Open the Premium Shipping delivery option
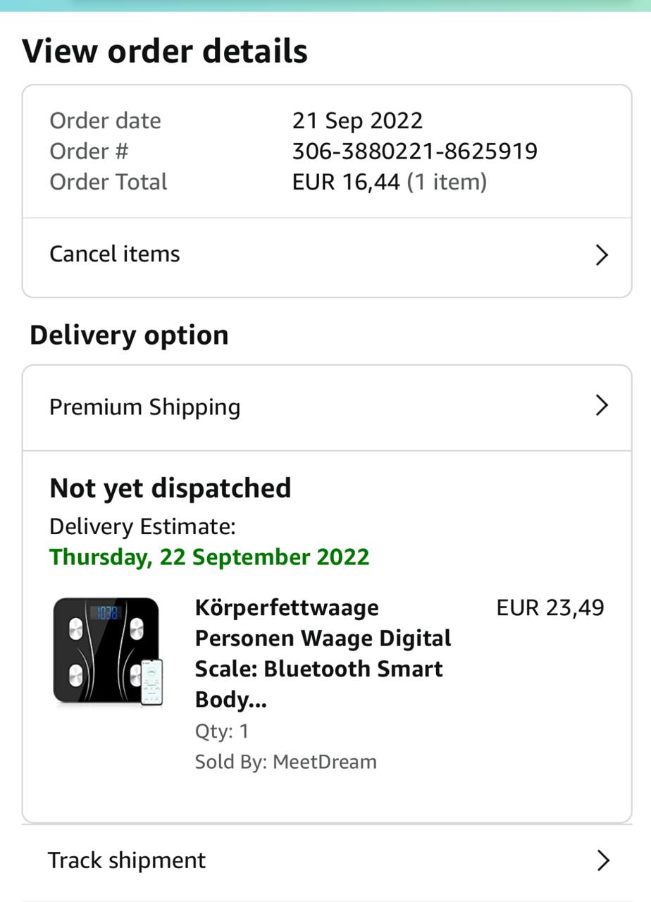Viewport: 651px width, 902px height. point(145,407)
